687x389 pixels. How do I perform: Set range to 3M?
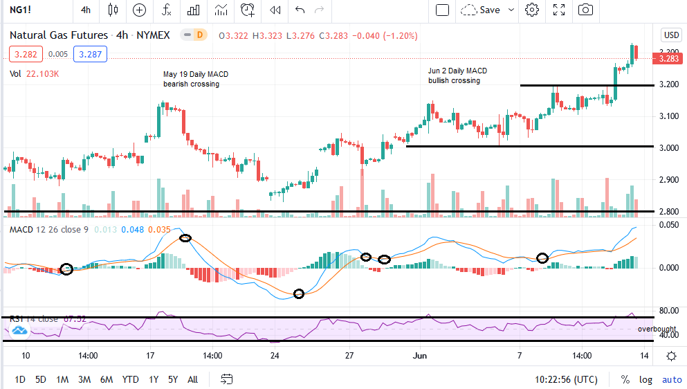[x=84, y=379]
